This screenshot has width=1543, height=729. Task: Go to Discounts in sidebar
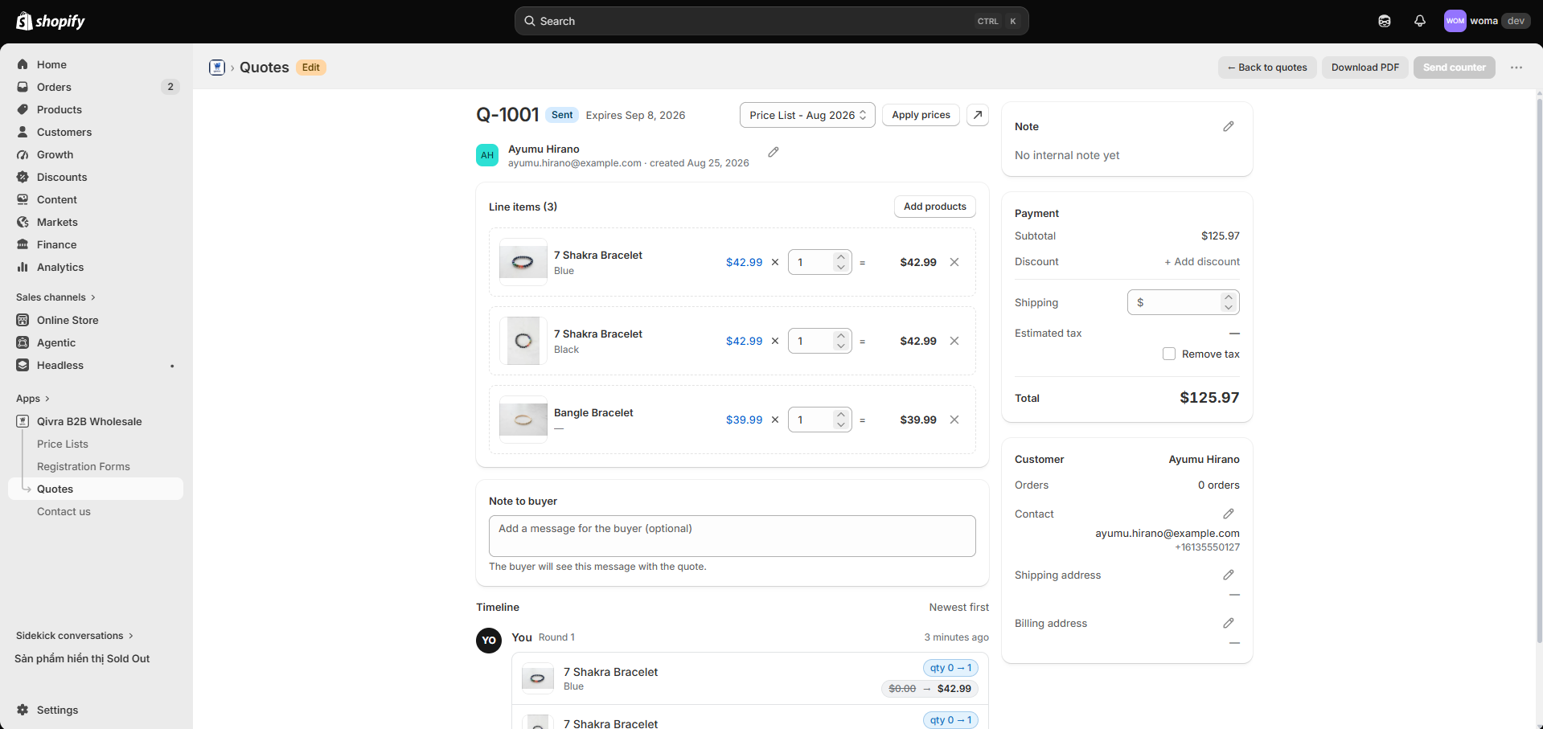(x=62, y=177)
